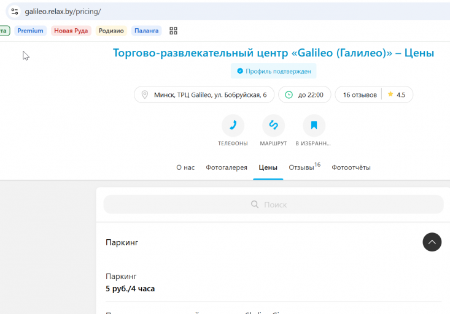Open the 16 отзывов reviews link
The width and height of the screenshot is (450, 314).
click(x=360, y=95)
